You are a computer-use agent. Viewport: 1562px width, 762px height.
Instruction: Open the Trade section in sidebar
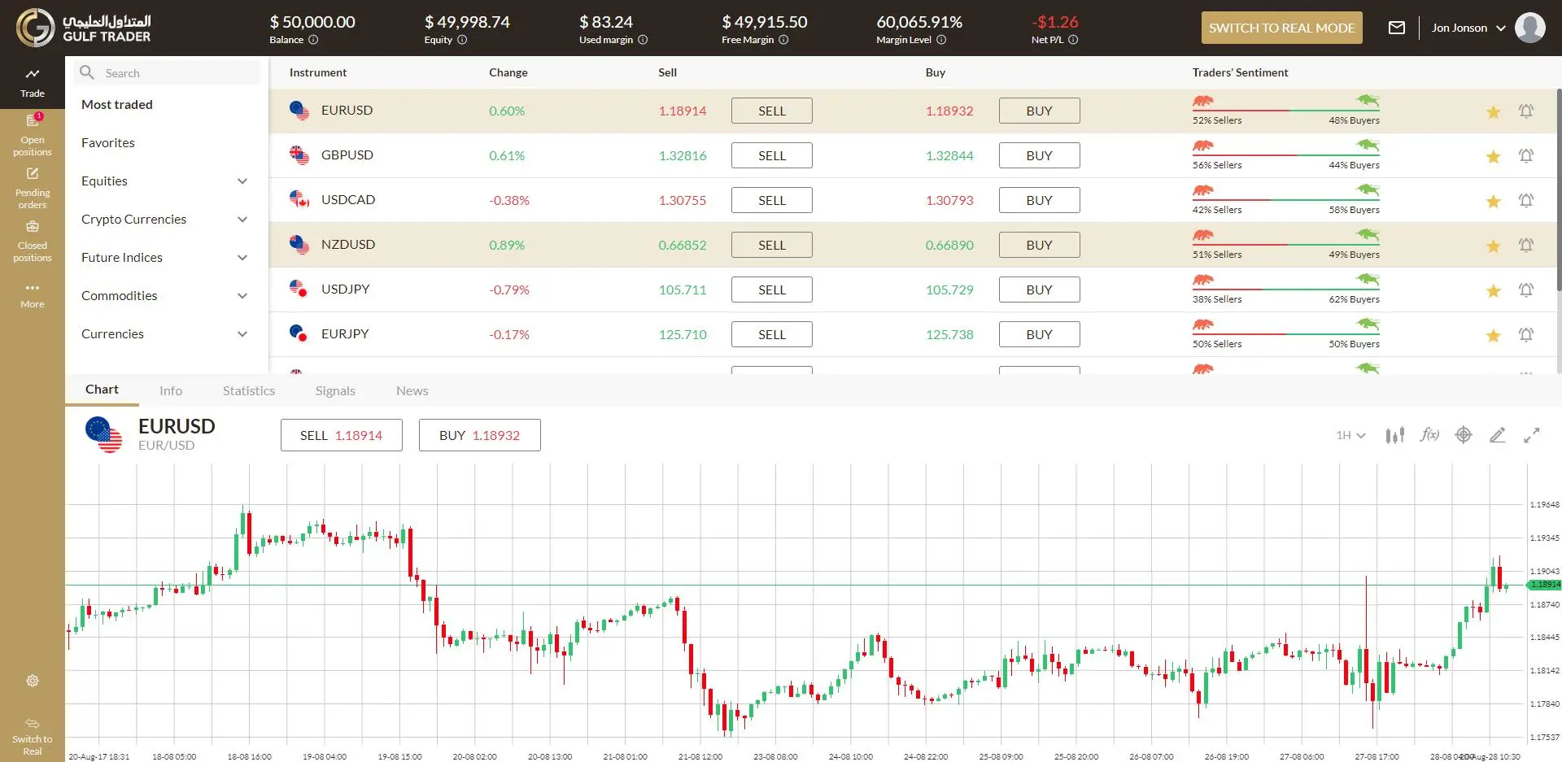pos(33,82)
